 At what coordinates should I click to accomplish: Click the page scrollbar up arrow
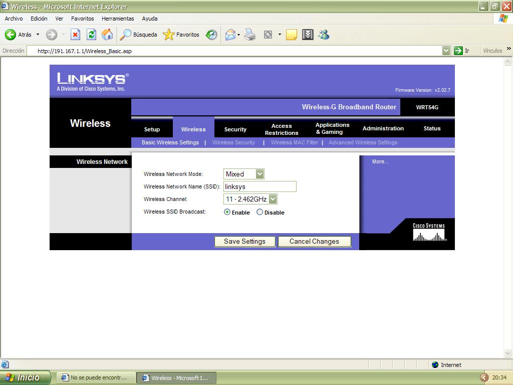508,61
